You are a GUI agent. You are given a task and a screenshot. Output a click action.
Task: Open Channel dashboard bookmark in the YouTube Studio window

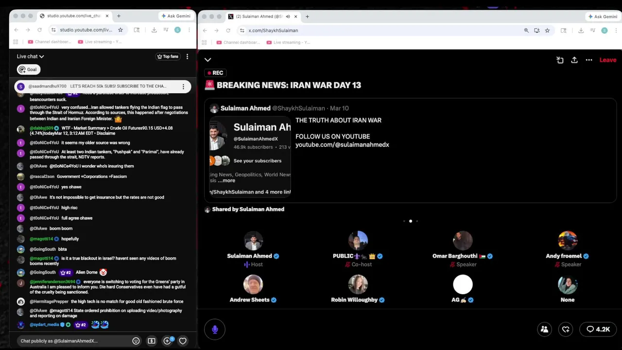tap(50, 42)
